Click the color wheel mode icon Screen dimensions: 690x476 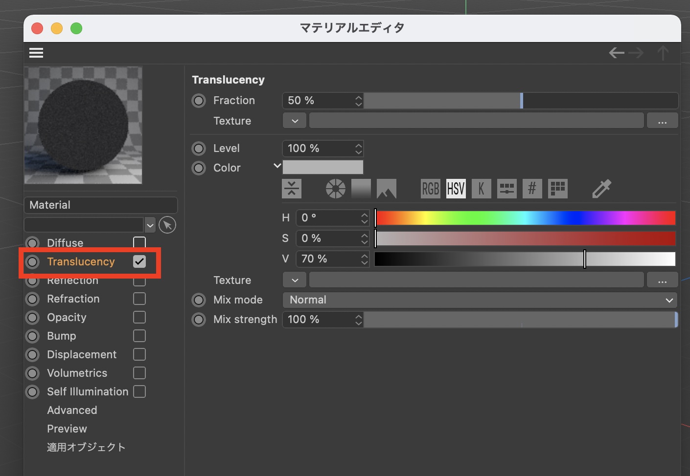(x=335, y=189)
